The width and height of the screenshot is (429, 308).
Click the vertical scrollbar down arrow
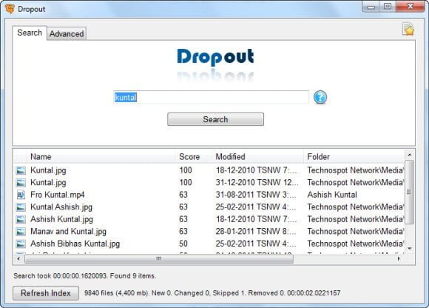click(x=410, y=249)
